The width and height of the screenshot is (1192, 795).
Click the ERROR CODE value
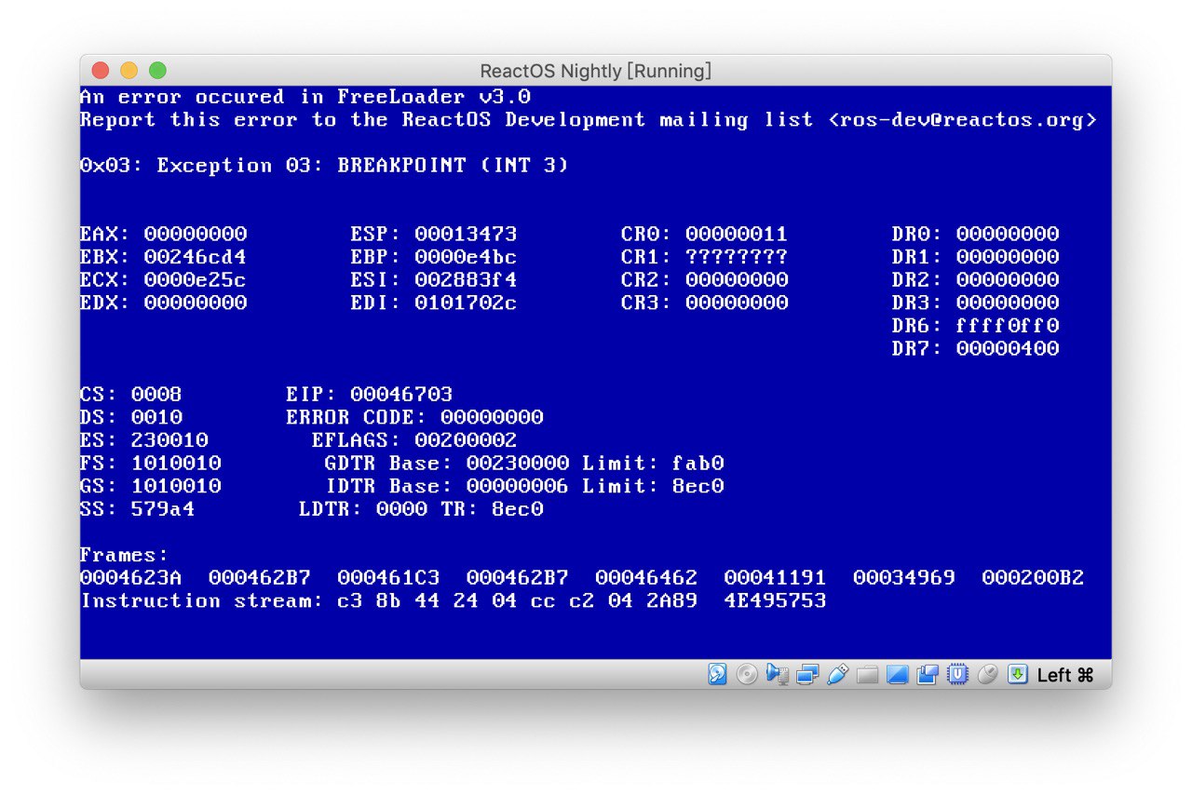pyautogui.click(x=492, y=417)
